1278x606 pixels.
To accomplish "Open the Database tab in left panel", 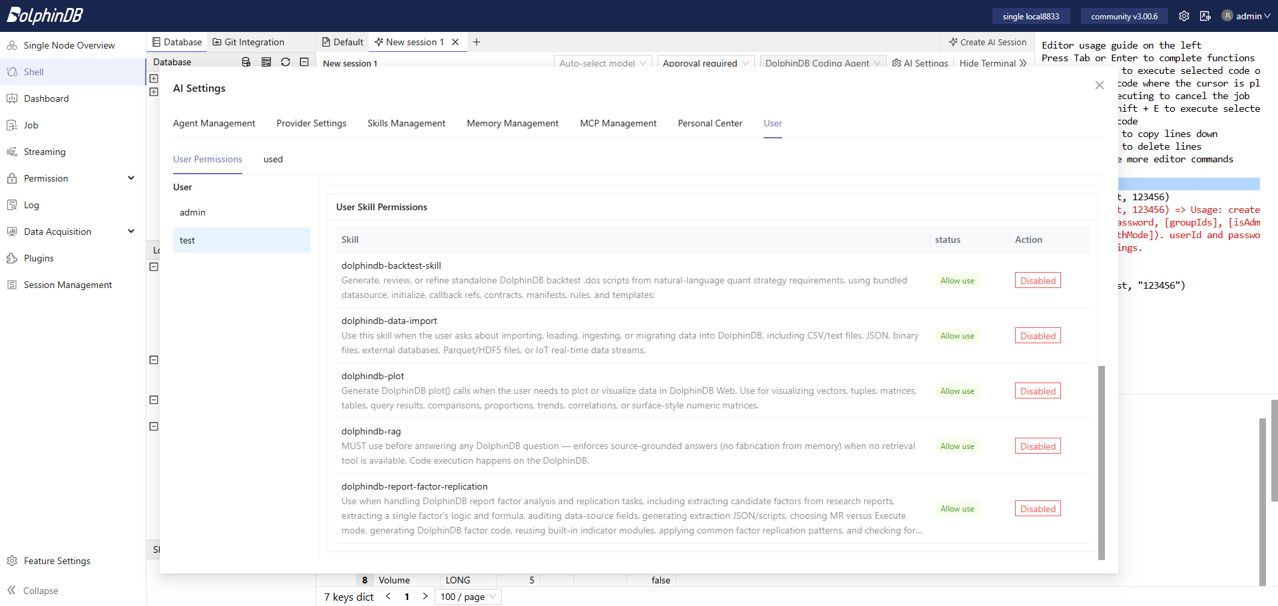I will coord(177,42).
